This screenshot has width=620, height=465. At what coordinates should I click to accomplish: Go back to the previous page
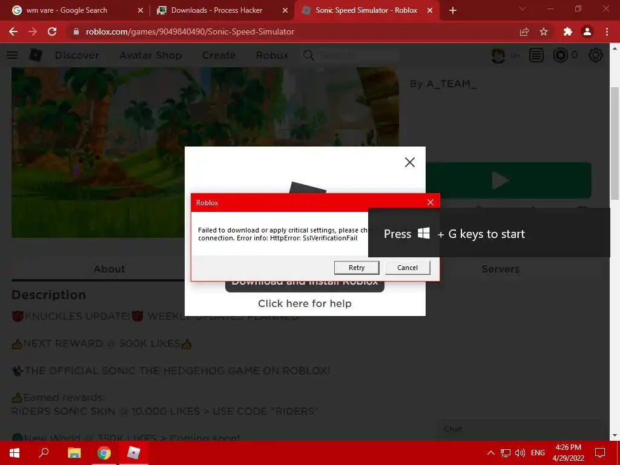click(13, 31)
